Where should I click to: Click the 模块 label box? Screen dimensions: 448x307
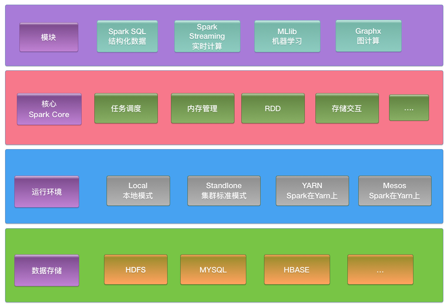coord(48,37)
